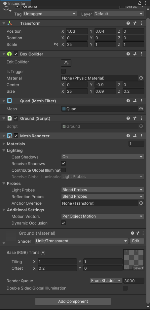The image size is (150, 310).
Task: Click the shader Edit... button
Action: (137, 241)
